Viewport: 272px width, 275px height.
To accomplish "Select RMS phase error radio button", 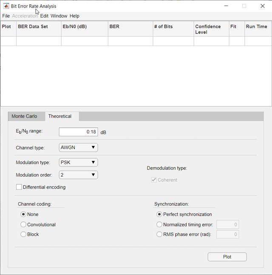I will point(159,234).
